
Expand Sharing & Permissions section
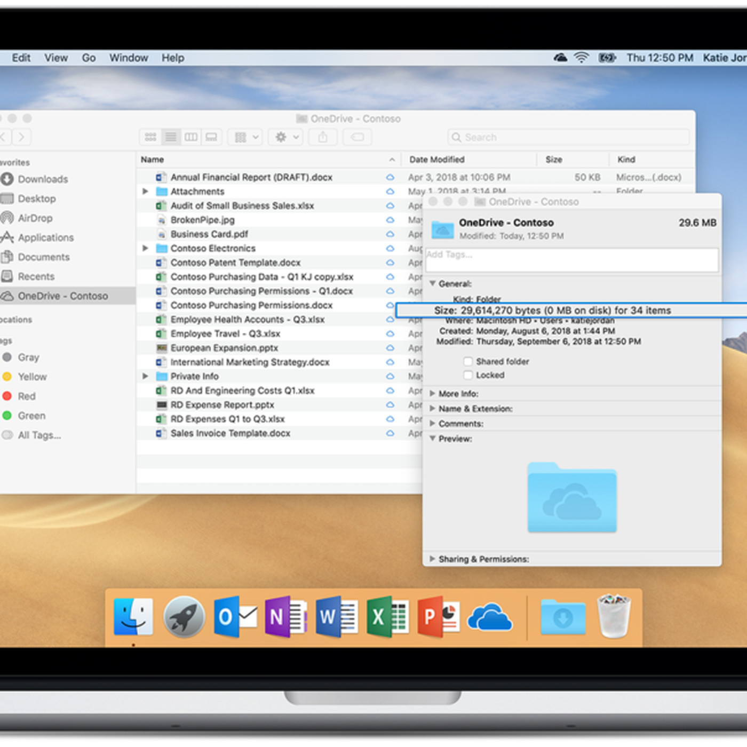tap(433, 559)
